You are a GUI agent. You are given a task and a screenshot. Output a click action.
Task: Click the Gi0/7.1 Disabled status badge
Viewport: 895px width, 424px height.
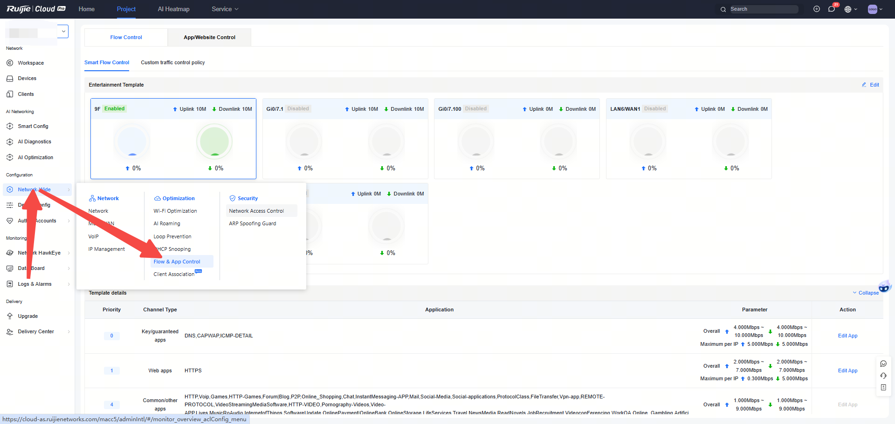coord(298,109)
